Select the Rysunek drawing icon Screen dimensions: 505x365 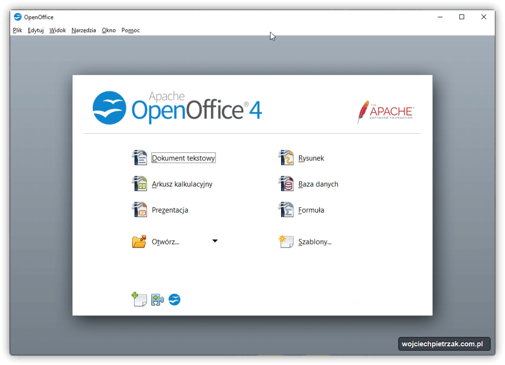(286, 158)
